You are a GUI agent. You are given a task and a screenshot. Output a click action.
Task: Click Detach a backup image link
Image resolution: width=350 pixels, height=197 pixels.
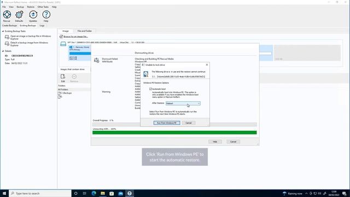pos(29,44)
